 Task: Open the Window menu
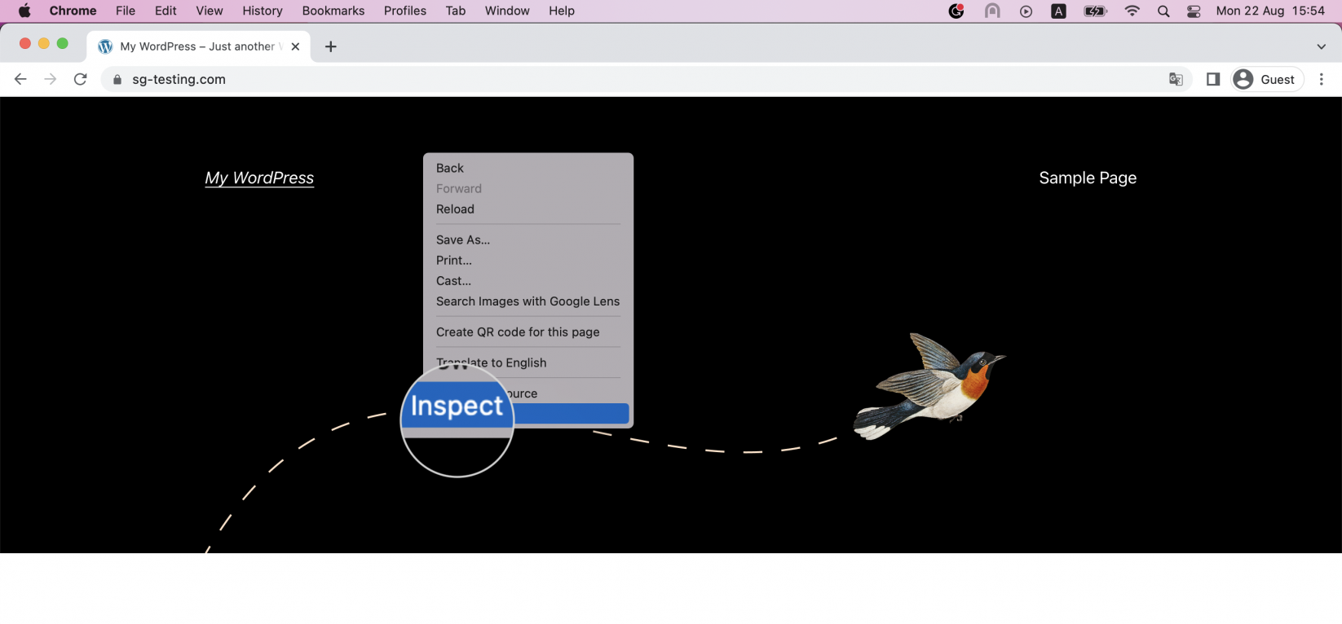[x=507, y=11]
